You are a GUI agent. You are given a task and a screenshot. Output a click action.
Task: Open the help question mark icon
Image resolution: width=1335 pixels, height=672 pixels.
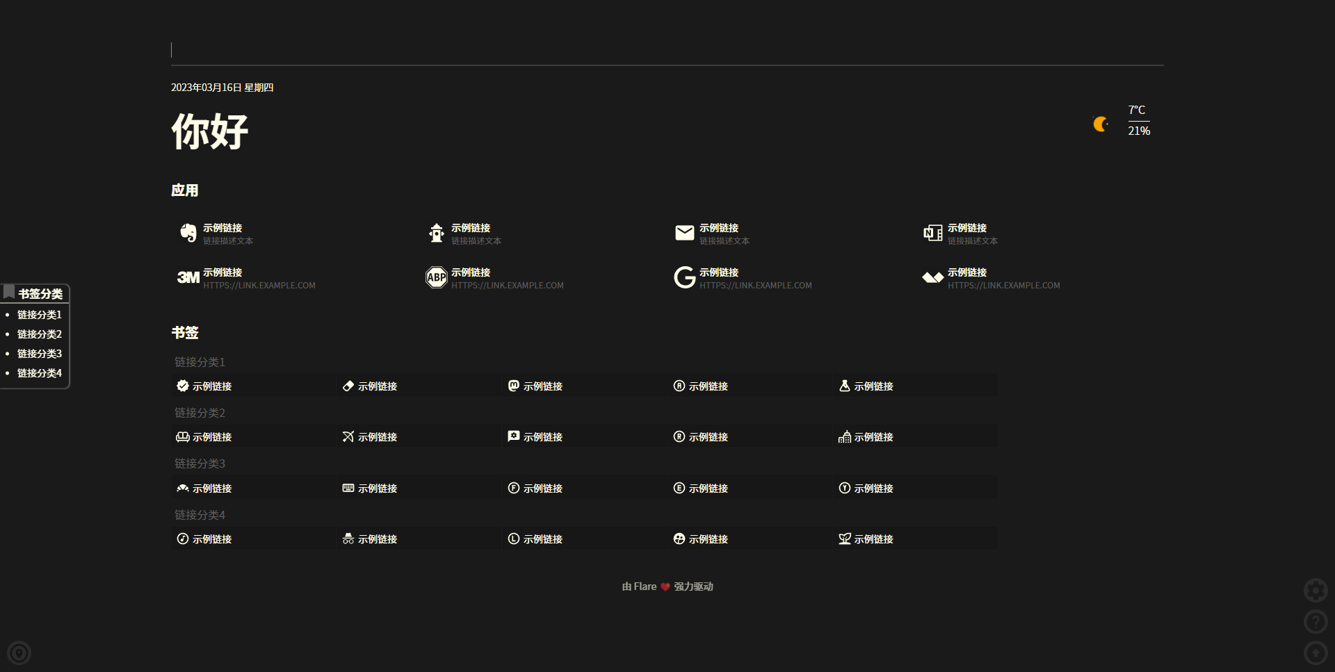tap(1316, 622)
